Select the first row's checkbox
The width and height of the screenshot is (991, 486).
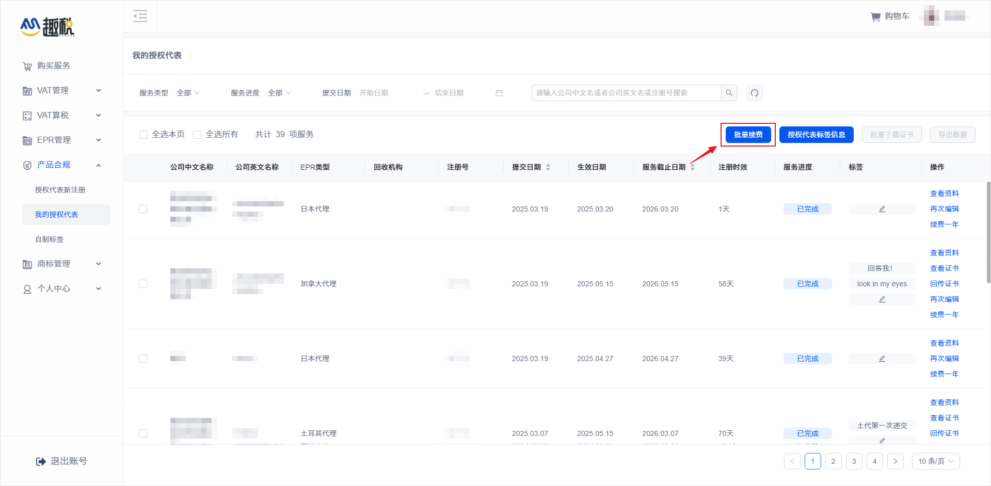(x=143, y=209)
